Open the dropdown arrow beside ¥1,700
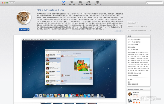Viewport: 164px width, 104px height. click(x=28, y=30)
